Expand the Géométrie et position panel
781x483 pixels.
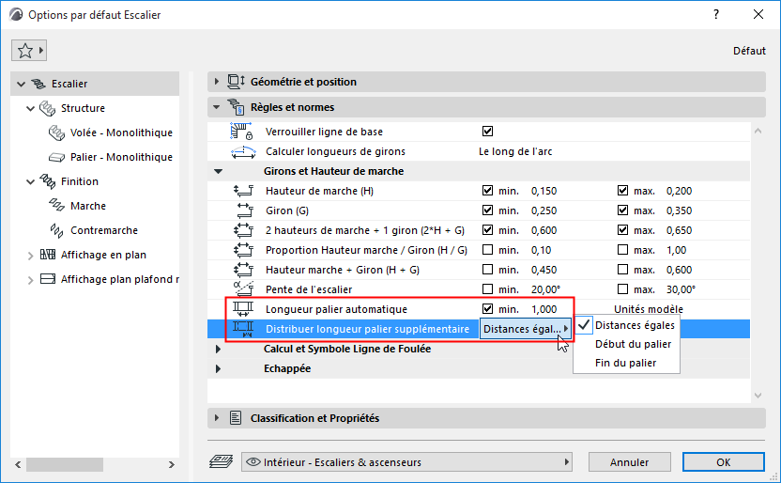[216, 81]
